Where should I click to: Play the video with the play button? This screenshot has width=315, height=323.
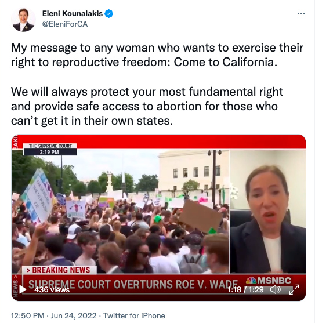click(23, 289)
